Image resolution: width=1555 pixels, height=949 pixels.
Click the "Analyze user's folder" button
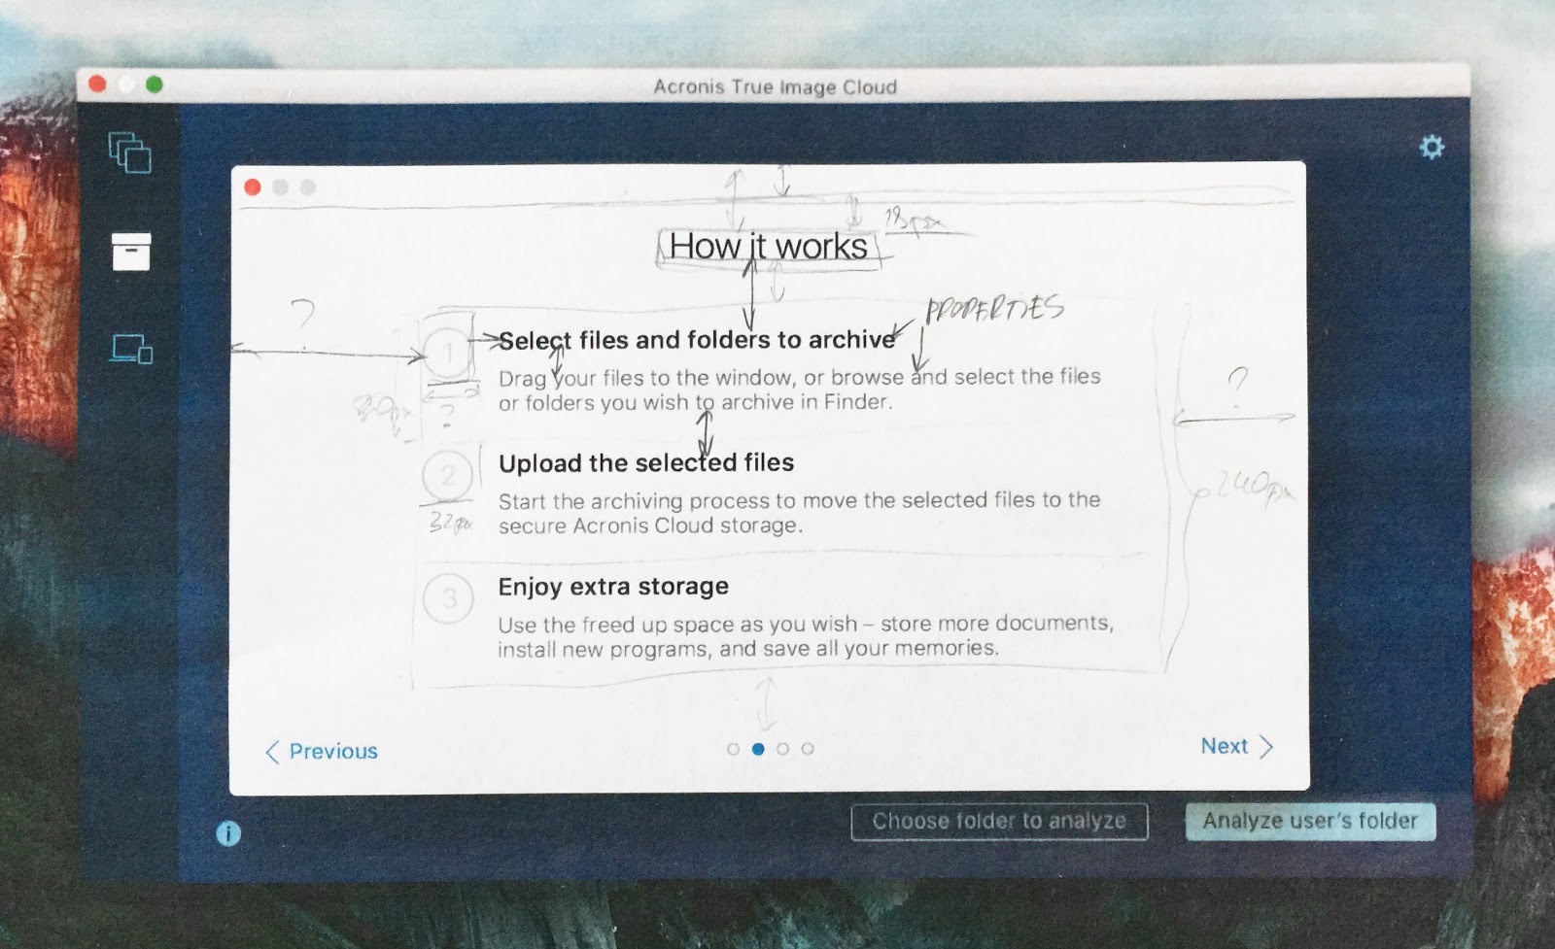[1310, 821]
